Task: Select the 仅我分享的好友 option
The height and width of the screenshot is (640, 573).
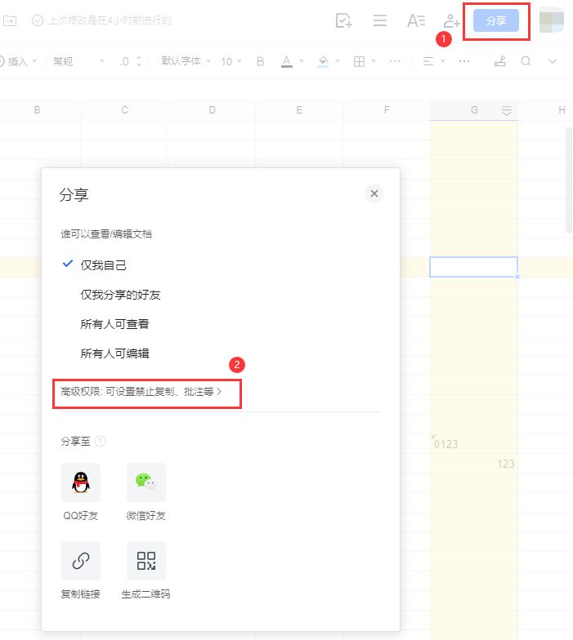Action: point(120,295)
